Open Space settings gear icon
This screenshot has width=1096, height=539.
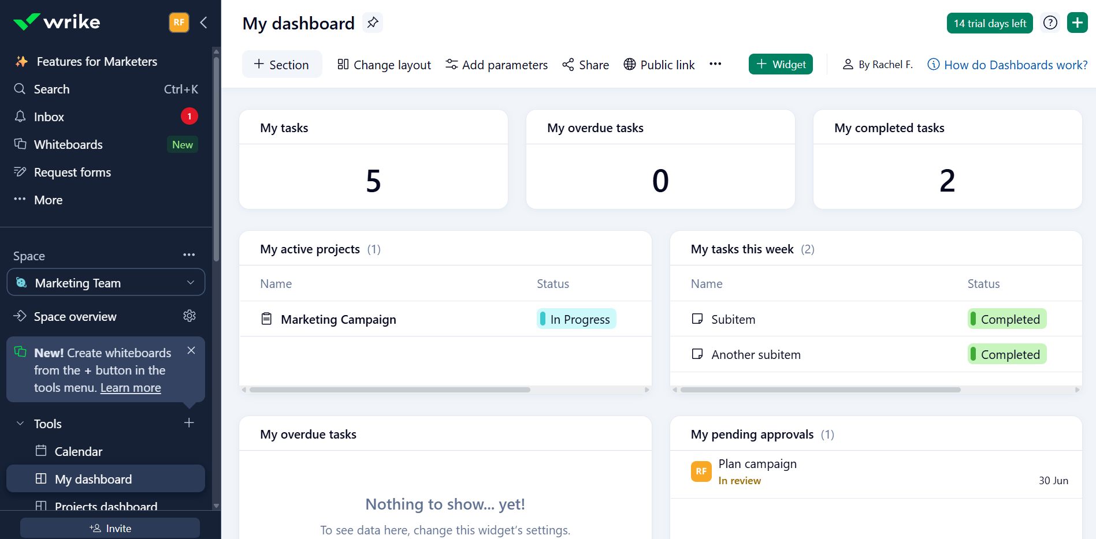(190, 316)
